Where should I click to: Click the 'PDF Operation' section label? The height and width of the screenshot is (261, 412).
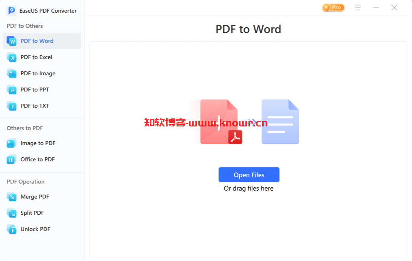point(26,182)
